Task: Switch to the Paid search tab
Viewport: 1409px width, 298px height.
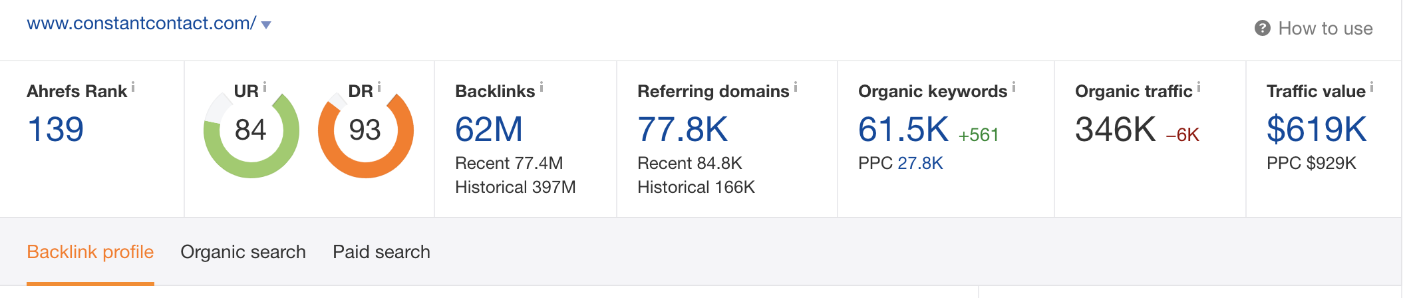Action: pos(381,252)
